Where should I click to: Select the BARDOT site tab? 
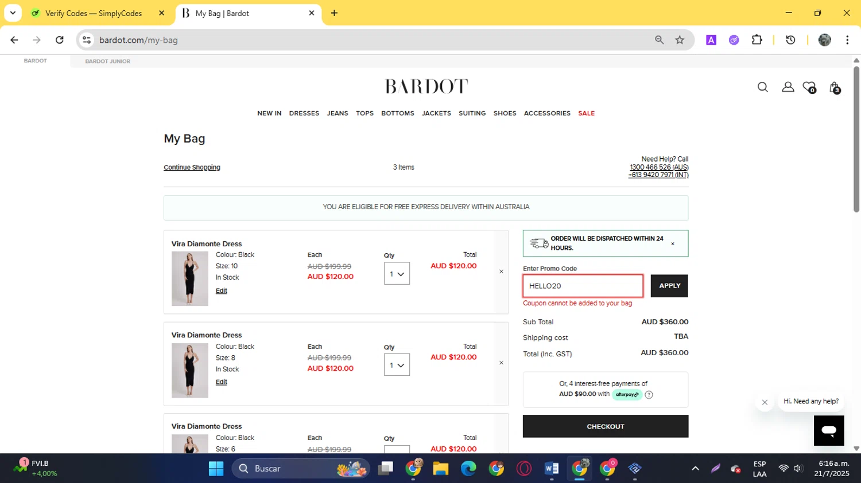click(x=36, y=61)
